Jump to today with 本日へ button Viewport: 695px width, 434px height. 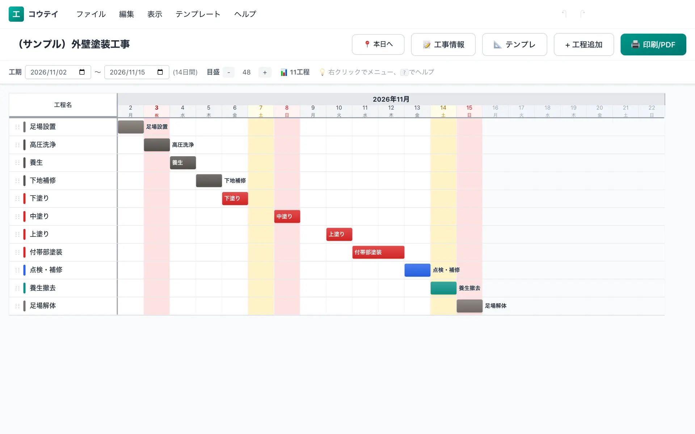pyautogui.click(x=378, y=44)
